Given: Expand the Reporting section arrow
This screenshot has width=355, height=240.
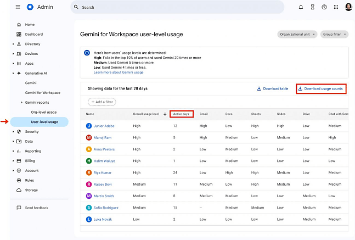Looking at the screenshot, I should pyautogui.click(x=13, y=151).
